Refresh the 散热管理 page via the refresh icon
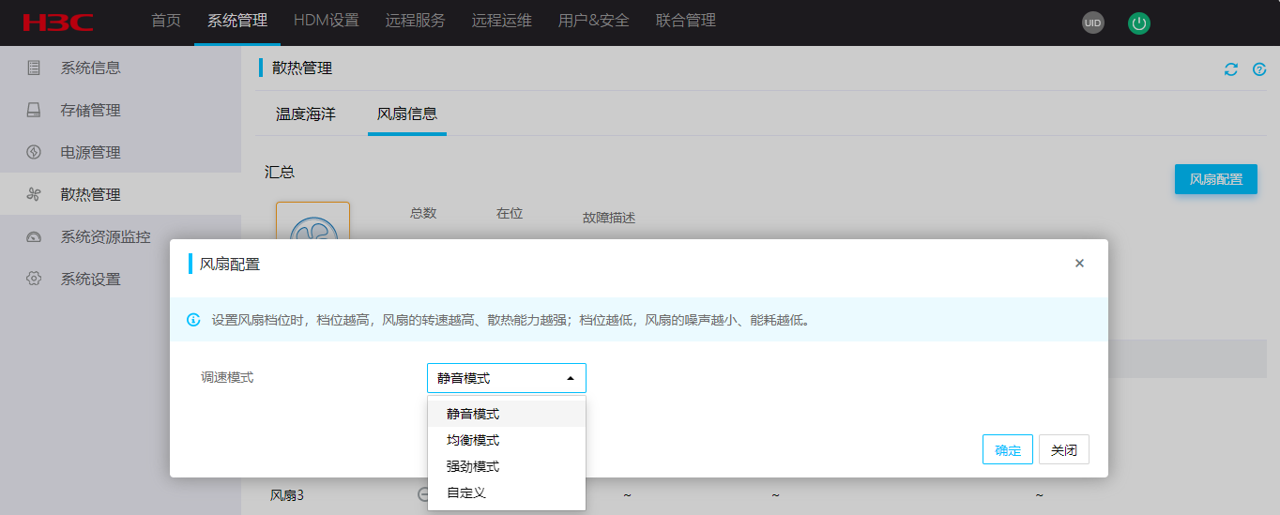 [1230, 69]
